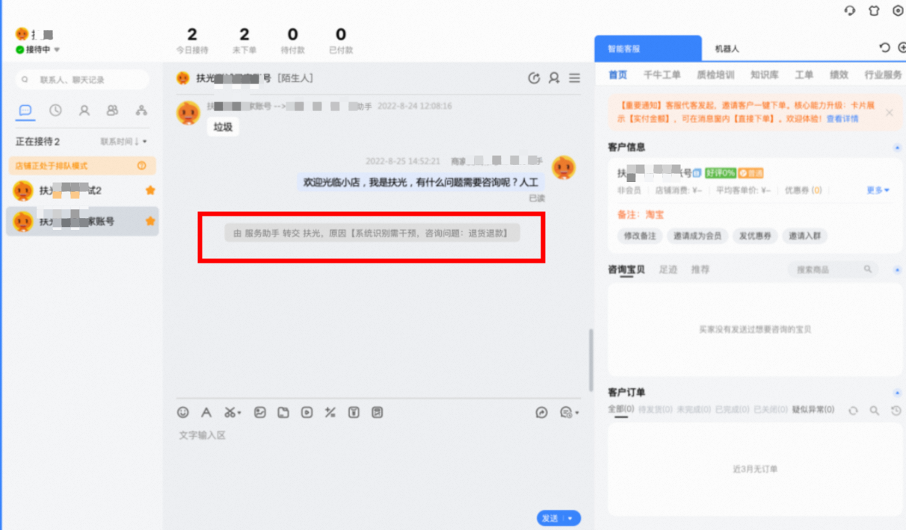Click the headset support icon
The height and width of the screenshot is (530, 906).
coord(850,10)
